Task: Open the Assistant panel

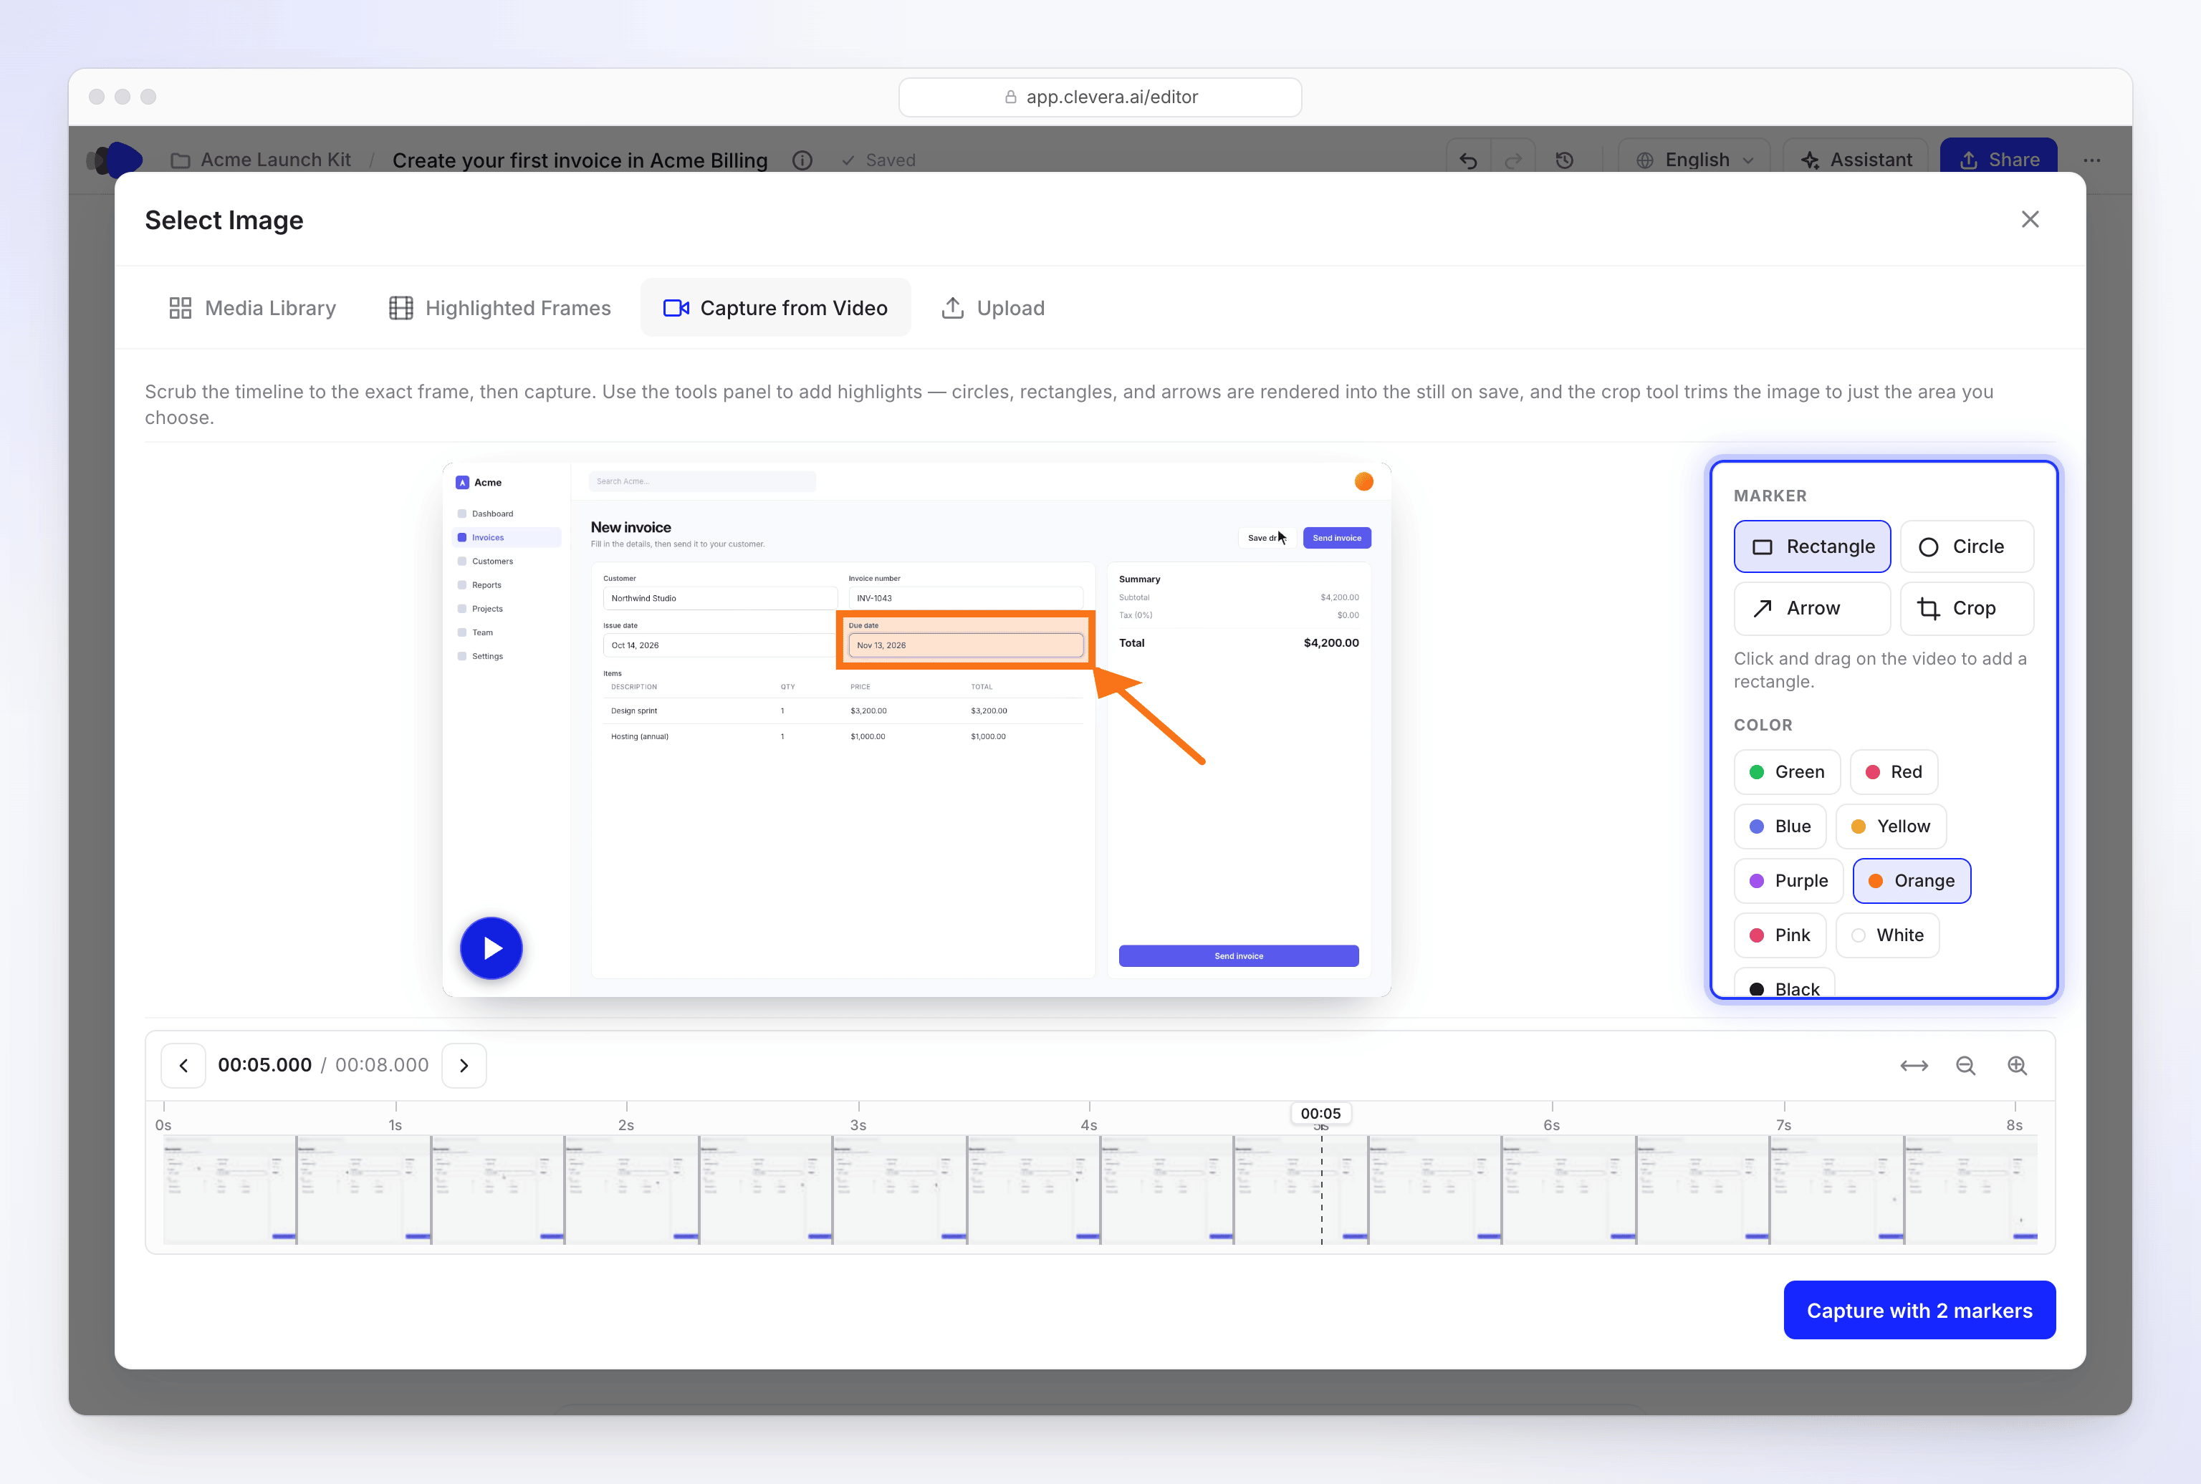Action: pyautogui.click(x=1856, y=160)
